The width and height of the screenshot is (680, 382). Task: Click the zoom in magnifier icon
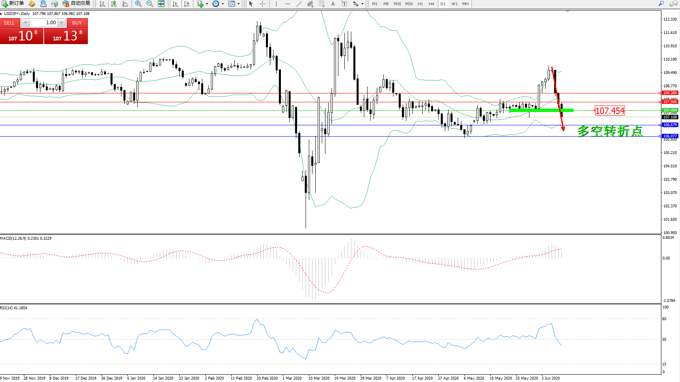click(138, 4)
